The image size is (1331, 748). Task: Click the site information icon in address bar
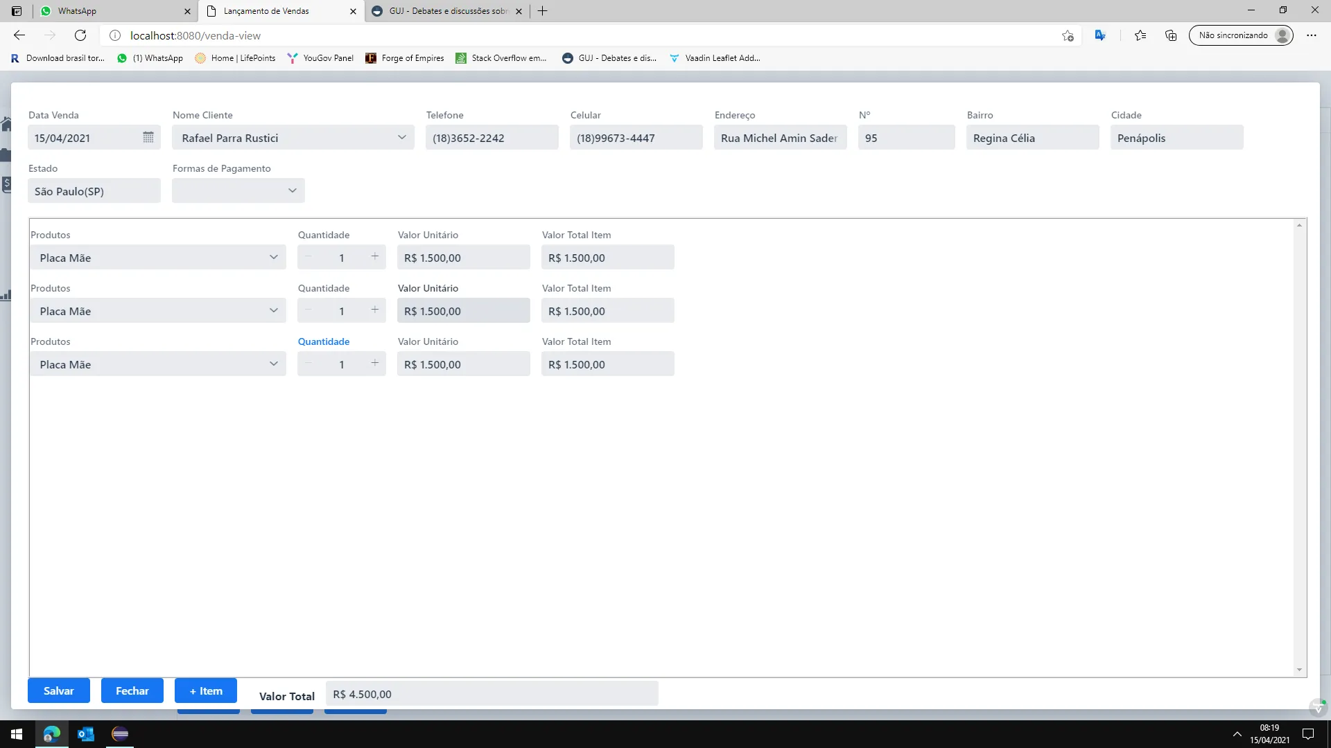click(115, 35)
